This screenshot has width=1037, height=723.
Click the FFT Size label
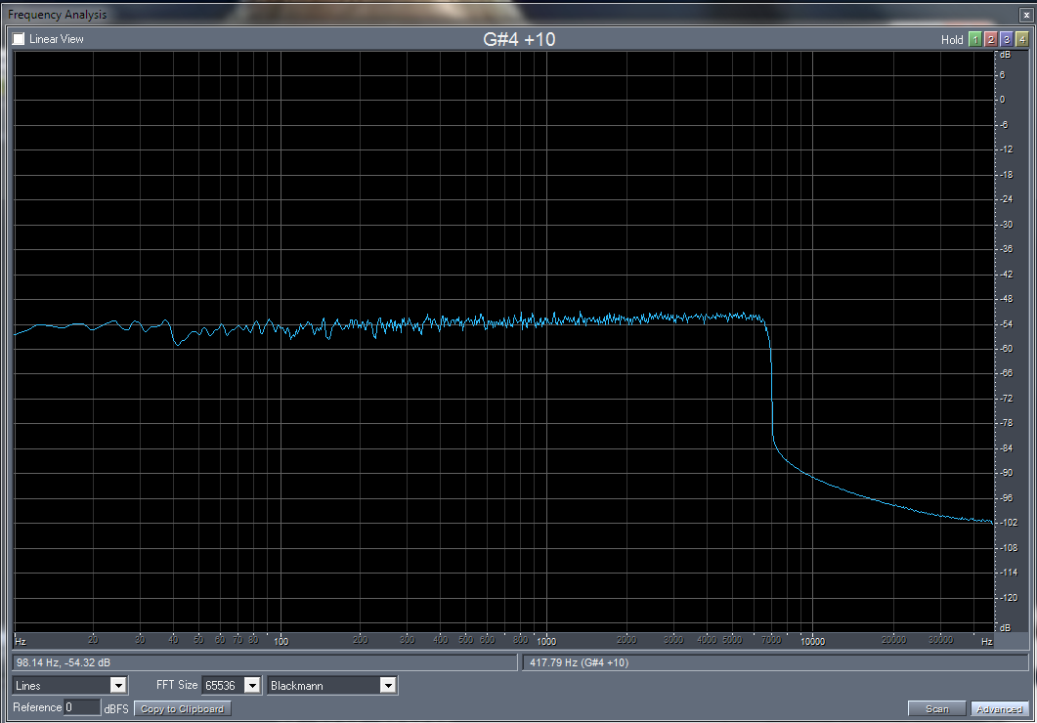tap(177, 685)
